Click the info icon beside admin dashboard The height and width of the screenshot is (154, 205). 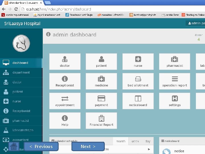click(x=48, y=34)
